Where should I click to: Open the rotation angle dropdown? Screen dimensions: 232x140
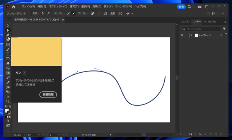[x=39, y=135]
